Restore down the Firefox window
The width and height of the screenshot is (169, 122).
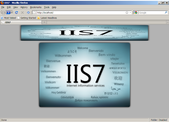pyautogui.click(x=163, y=3)
